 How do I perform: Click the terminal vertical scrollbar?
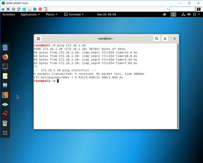tap(178, 86)
